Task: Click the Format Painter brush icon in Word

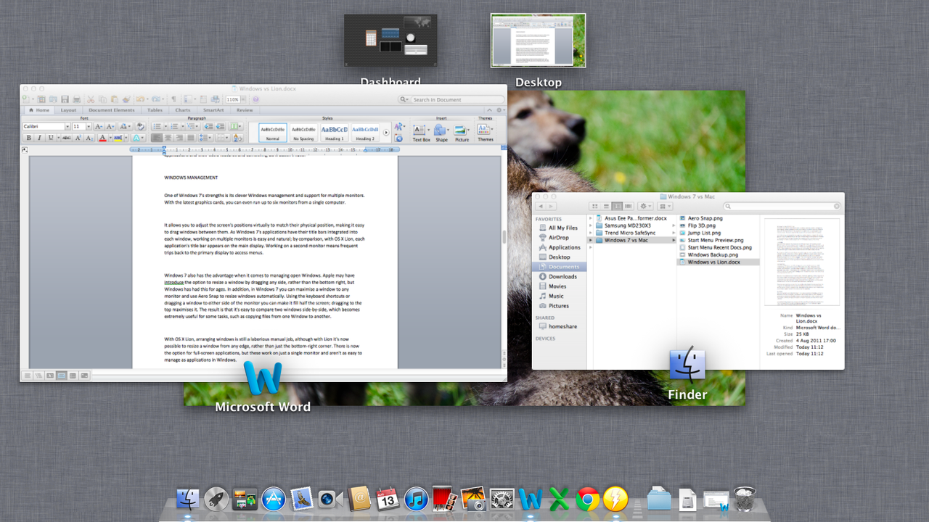Action: (126, 99)
